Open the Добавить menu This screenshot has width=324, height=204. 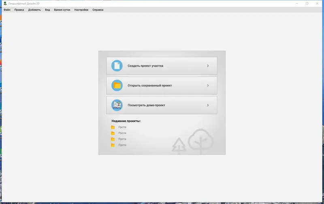point(34,10)
